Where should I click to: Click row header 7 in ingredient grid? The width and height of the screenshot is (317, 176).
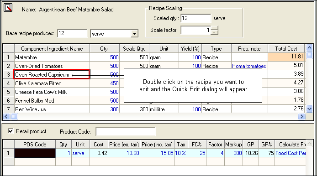(x=9, y=109)
